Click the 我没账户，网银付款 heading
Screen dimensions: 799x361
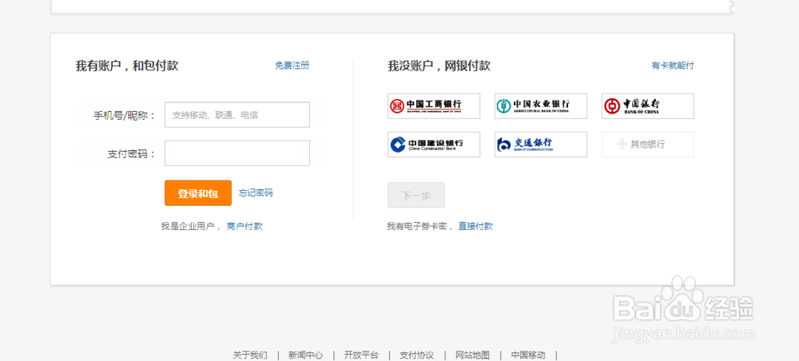pyautogui.click(x=439, y=65)
